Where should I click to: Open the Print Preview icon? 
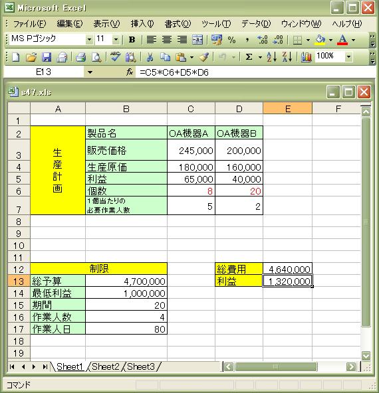tap(96, 57)
